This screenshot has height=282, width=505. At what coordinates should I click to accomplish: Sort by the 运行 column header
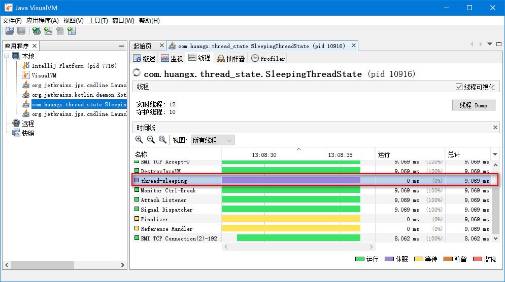point(410,154)
